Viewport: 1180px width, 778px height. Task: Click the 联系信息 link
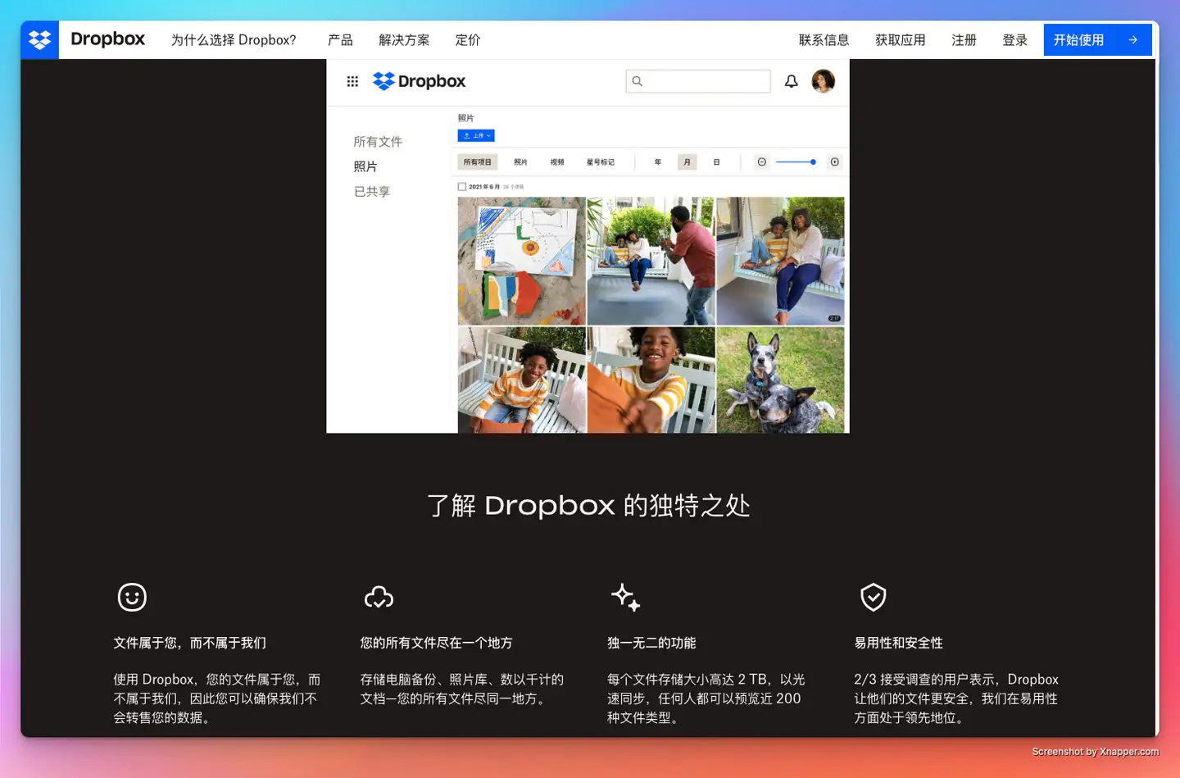(824, 40)
